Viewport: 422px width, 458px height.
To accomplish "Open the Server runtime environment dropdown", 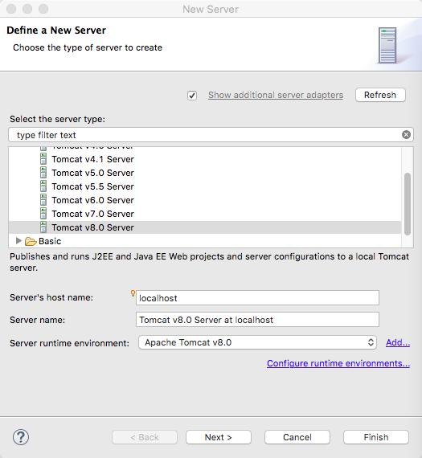I will (257, 342).
